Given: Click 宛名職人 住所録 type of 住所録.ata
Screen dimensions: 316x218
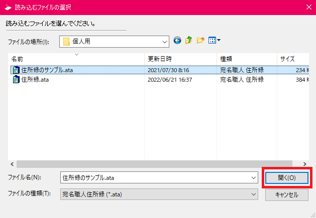Looking at the screenshot, I should point(242,80).
